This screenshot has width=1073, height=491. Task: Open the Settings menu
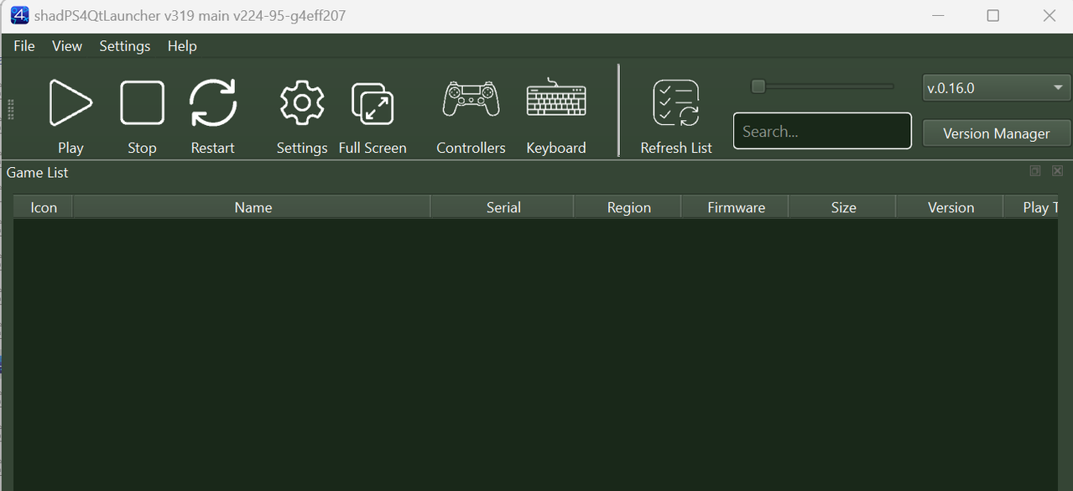[125, 46]
